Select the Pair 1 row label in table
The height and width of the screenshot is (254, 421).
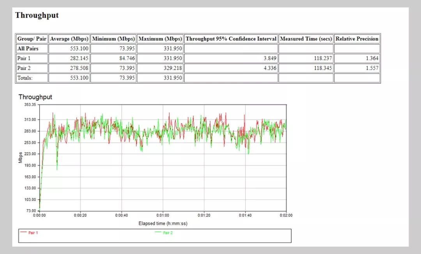coord(23,58)
